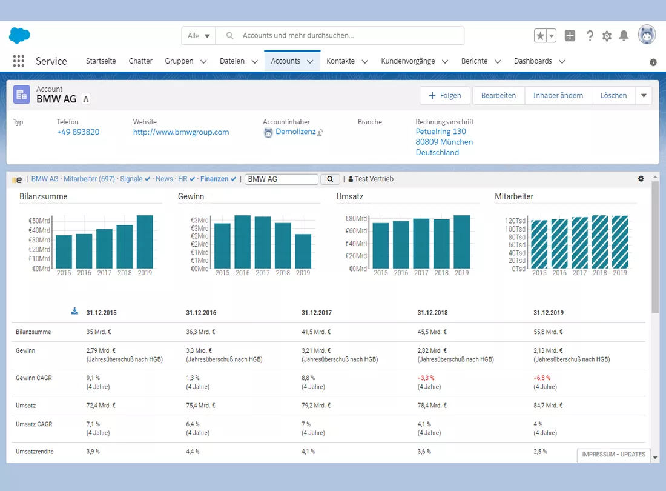
Task: Open the setup gear in header
Action: (x=607, y=36)
